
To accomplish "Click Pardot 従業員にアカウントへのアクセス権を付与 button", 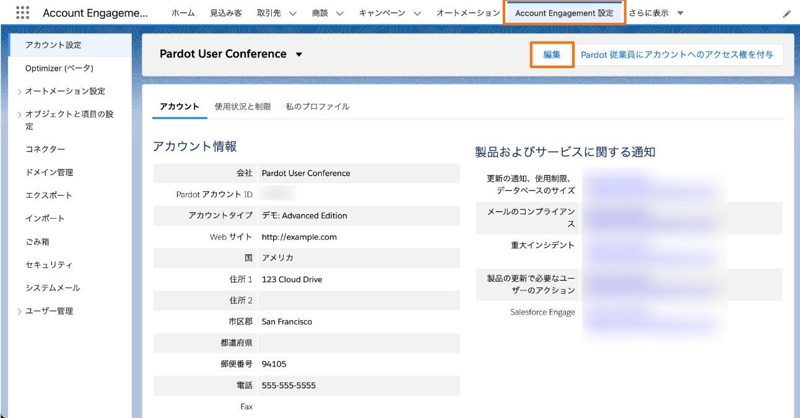I will point(677,54).
